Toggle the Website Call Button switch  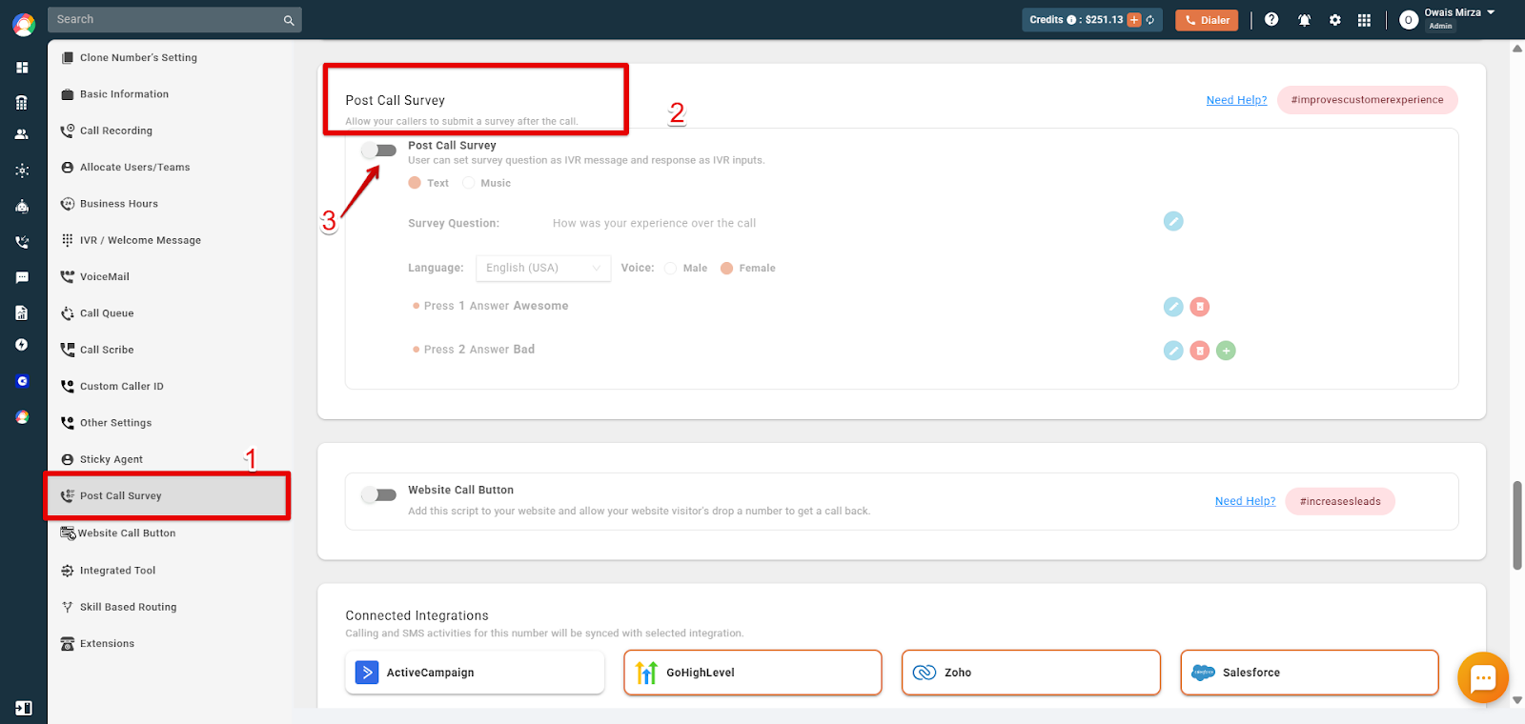pos(378,494)
